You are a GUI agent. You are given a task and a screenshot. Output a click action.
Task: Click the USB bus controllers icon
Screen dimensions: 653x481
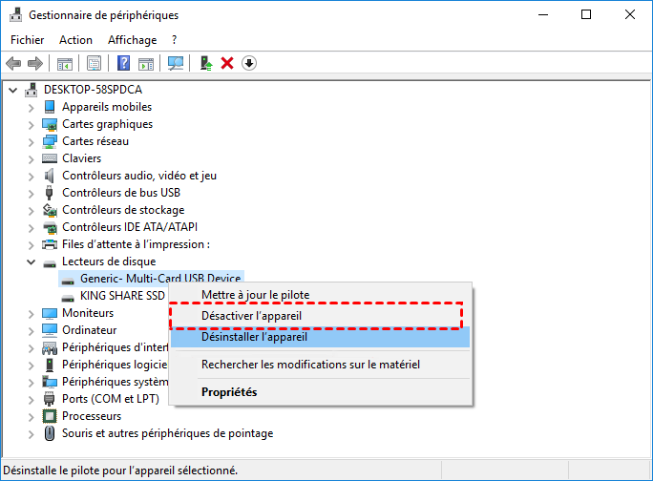coord(49,193)
